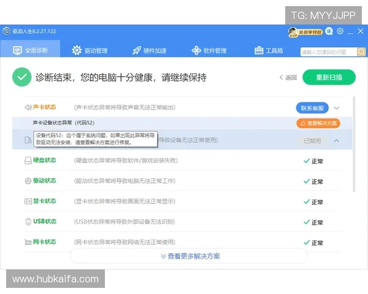This screenshot has width=368, height=294.
Task: Select the USB状态 label
Action: [45, 221]
